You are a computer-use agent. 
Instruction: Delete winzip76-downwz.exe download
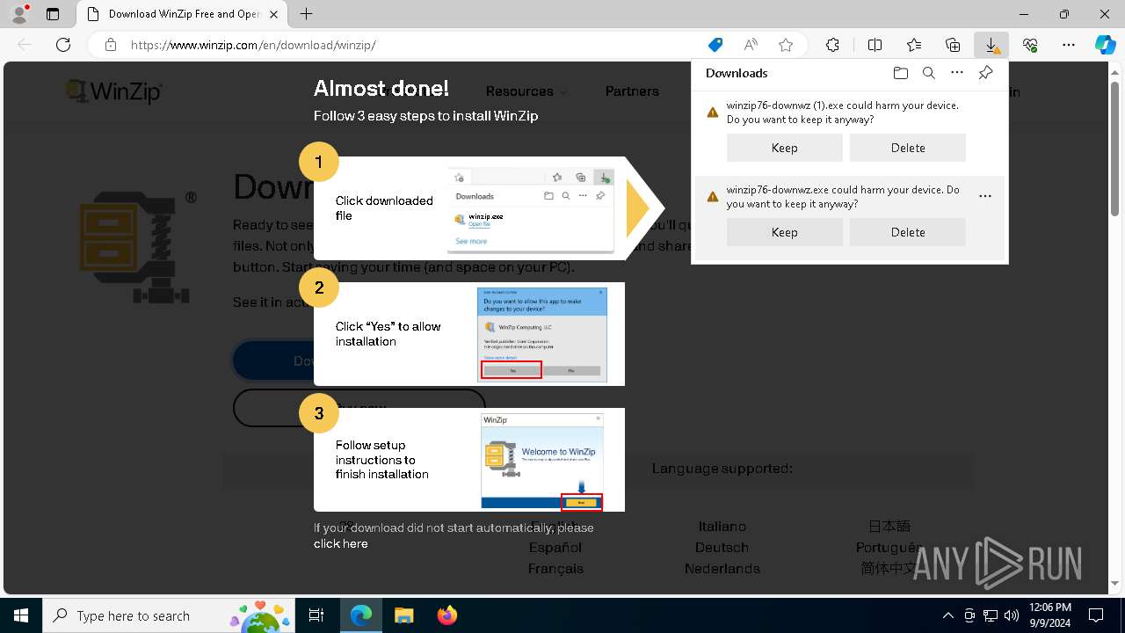(908, 232)
